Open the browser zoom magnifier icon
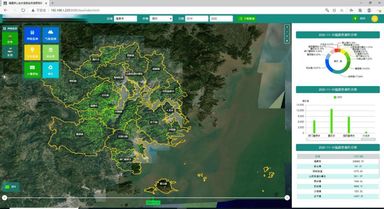384x209 pixels. [x=327, y=10]
